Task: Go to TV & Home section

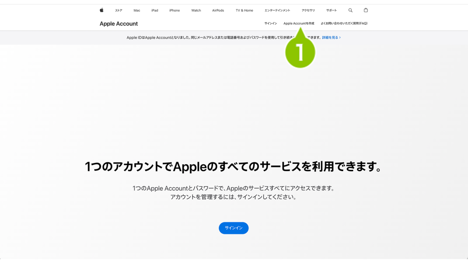Action: [245, 11]
